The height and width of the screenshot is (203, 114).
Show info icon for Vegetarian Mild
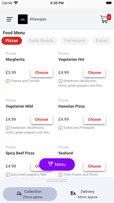(8, 128)
